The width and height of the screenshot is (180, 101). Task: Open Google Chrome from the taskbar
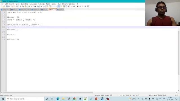point(74,99)
